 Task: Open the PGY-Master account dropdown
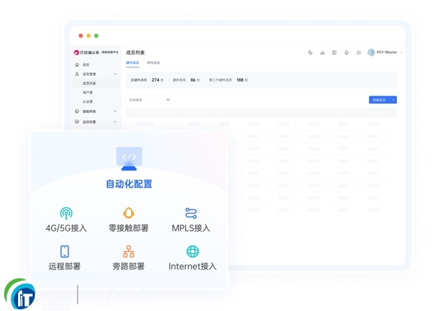click(x=386, y=52)
